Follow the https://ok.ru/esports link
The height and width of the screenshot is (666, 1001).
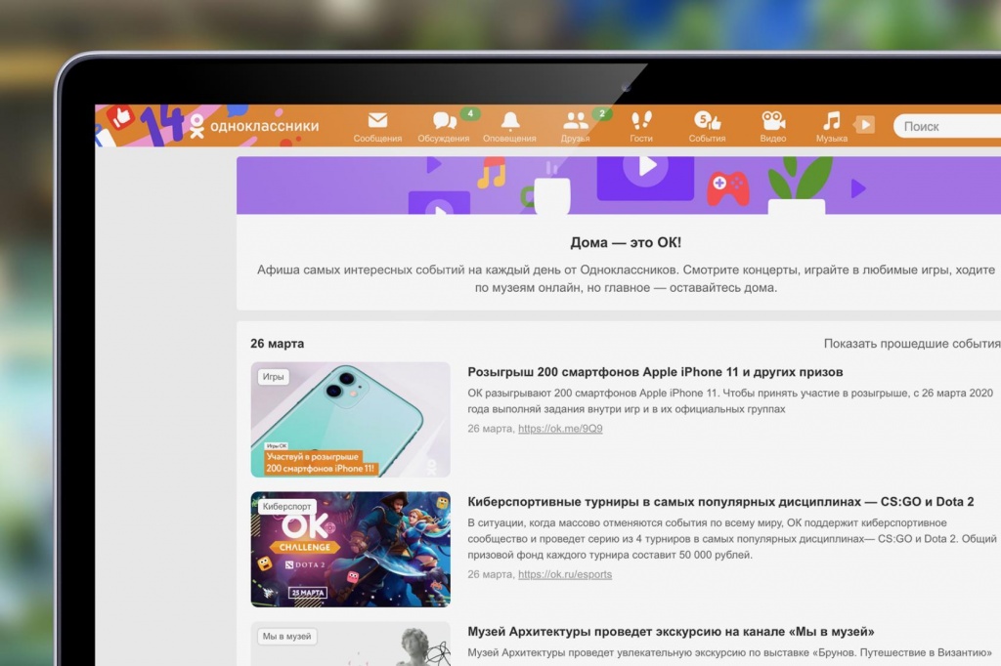click(x=565, y=575)
